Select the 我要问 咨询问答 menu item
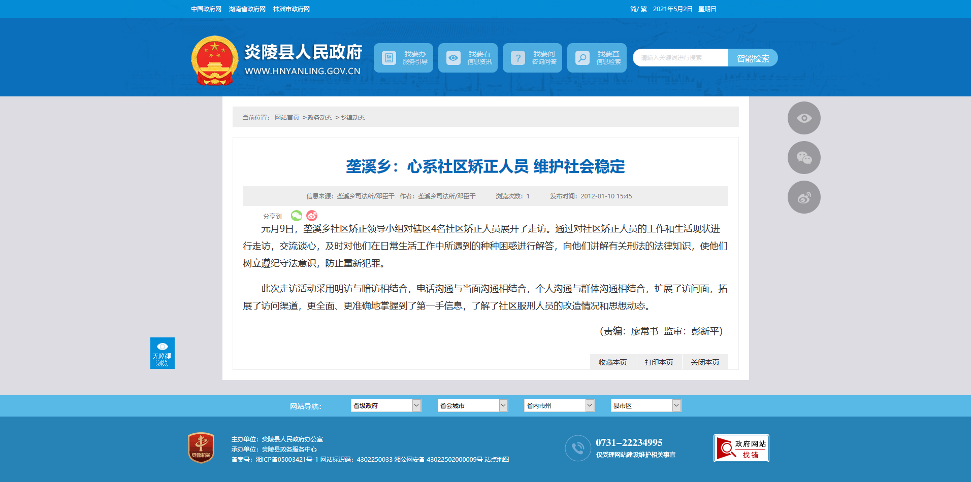The image size is (971, 482). tap(532, 58)
